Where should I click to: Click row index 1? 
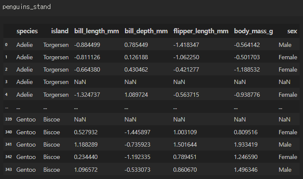(6, 57)
